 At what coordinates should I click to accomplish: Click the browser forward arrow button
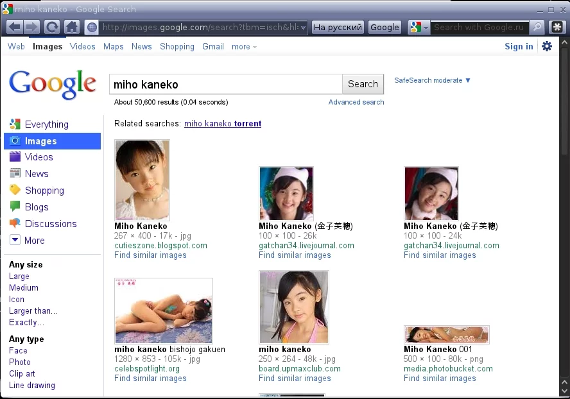pos(32,27)
